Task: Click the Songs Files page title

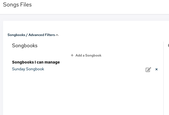Action: tap(17, 5)
